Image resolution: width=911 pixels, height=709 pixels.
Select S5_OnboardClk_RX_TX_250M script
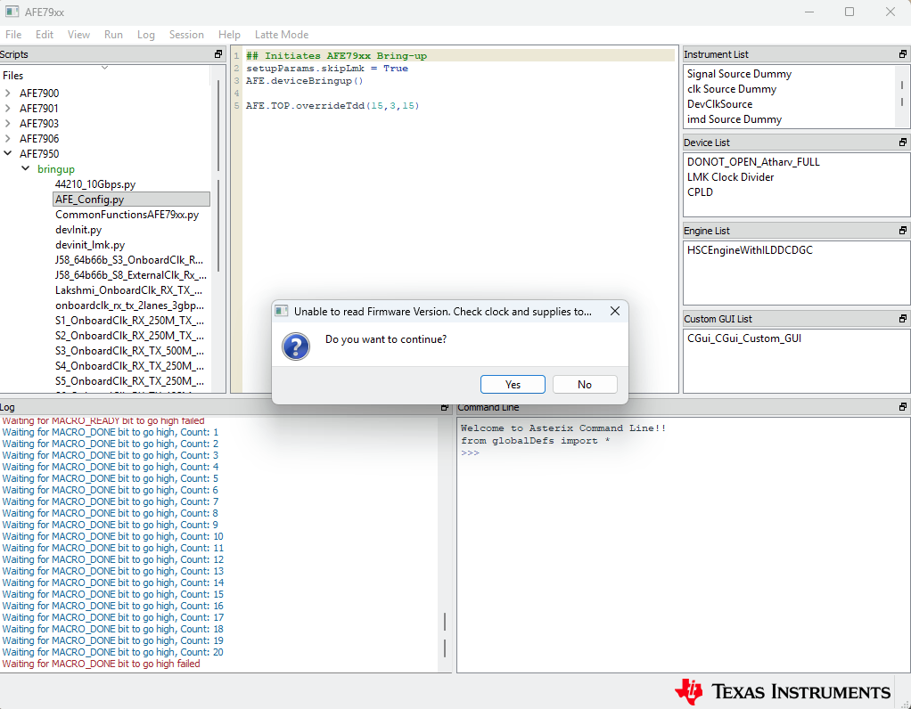[129, 381]
